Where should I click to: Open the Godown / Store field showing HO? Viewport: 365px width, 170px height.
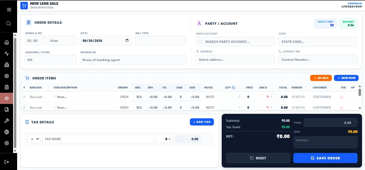click(x=51, y=60)
